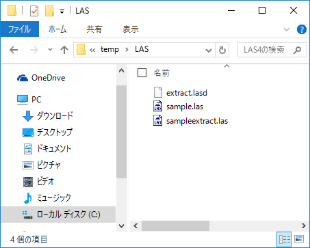Switch to large icons view with the status bar icon

tap(299, 239)
